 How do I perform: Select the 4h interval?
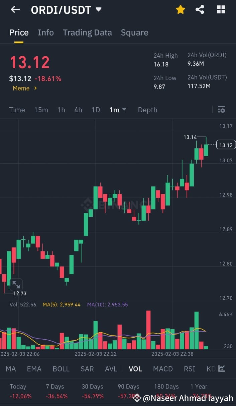pos(78,110)
